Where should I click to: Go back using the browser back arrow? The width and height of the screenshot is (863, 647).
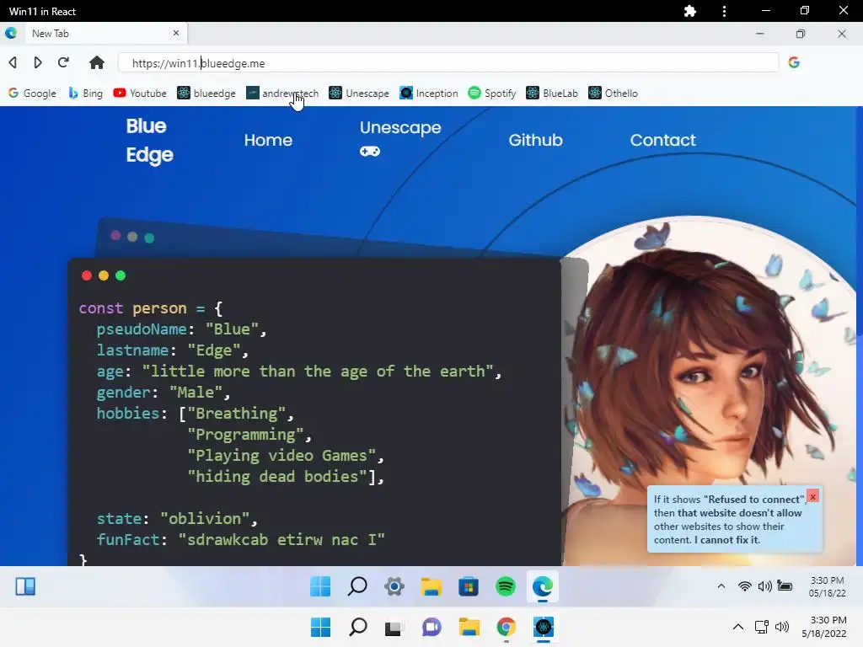coord(13,62)
